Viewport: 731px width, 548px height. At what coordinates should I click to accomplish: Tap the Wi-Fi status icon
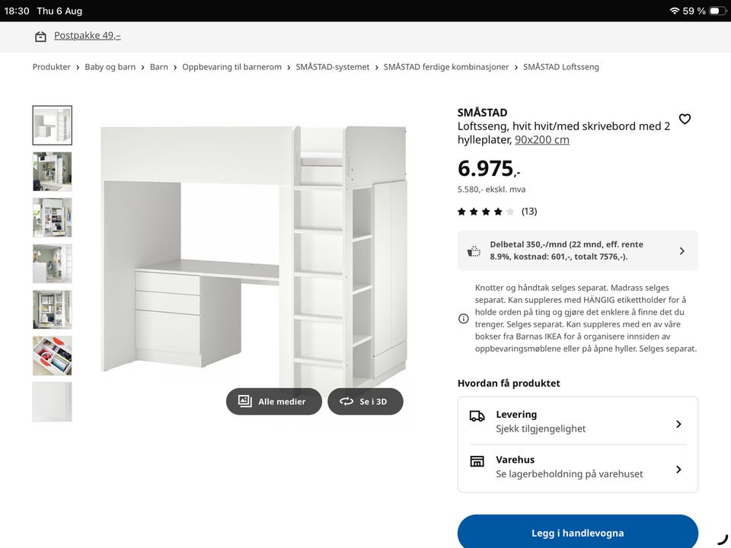coord(674,11)
